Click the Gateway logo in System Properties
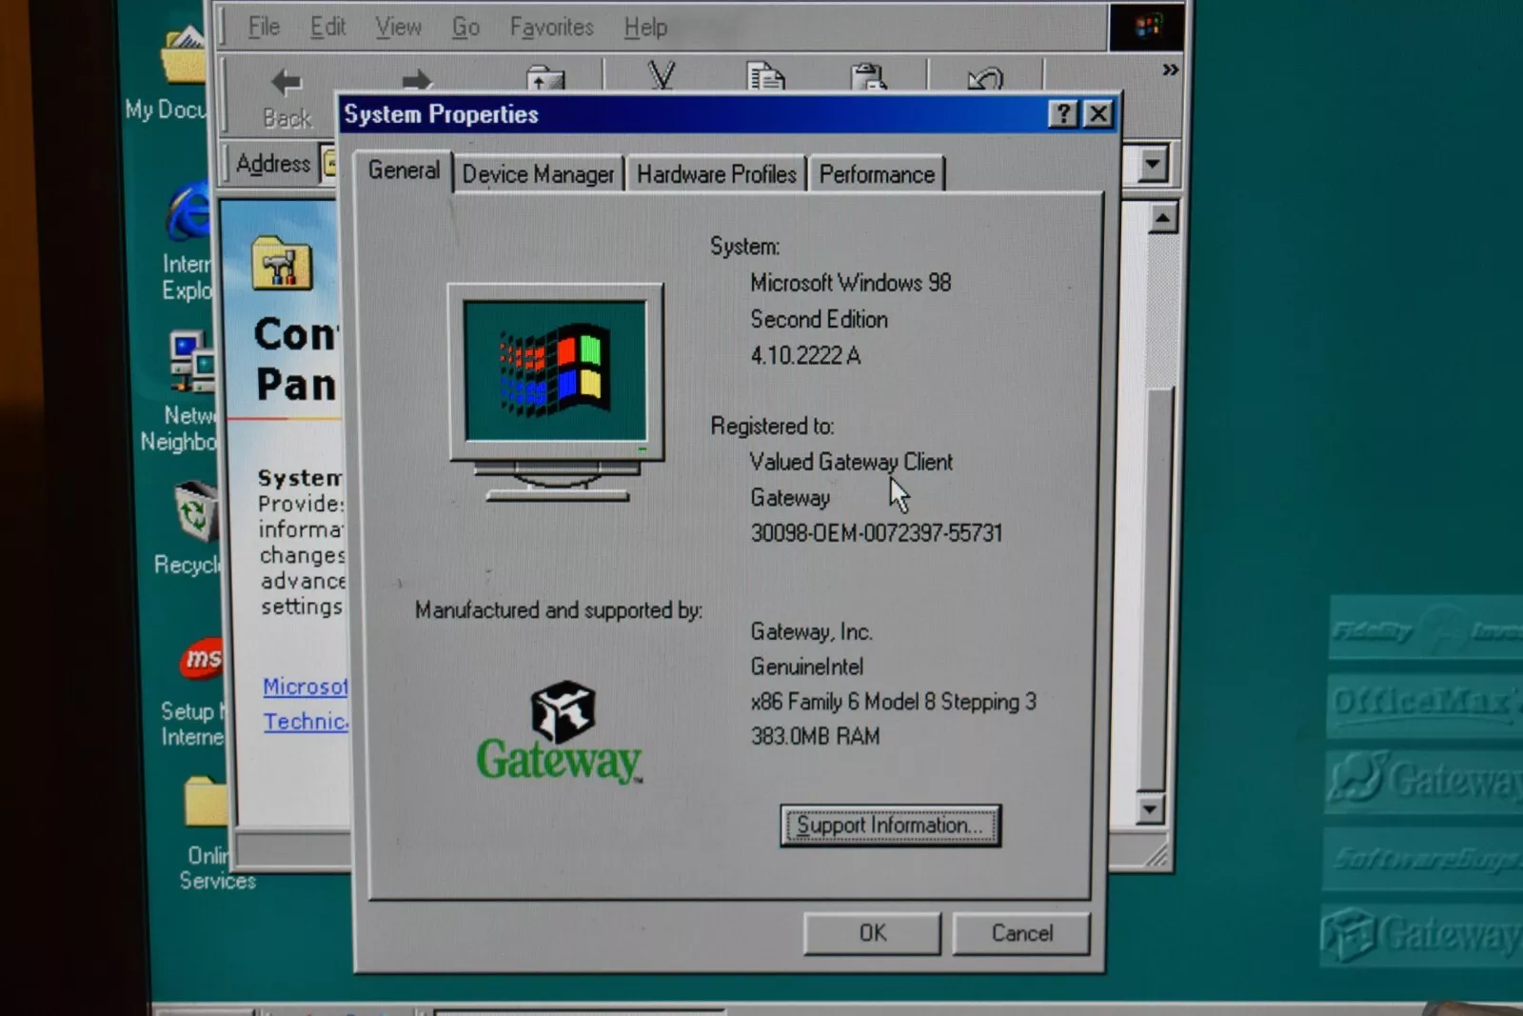 point(560,731)
